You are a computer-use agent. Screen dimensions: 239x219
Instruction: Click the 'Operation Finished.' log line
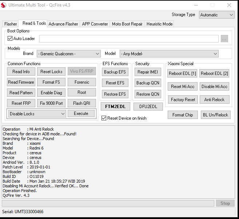(x=20, y=191)
